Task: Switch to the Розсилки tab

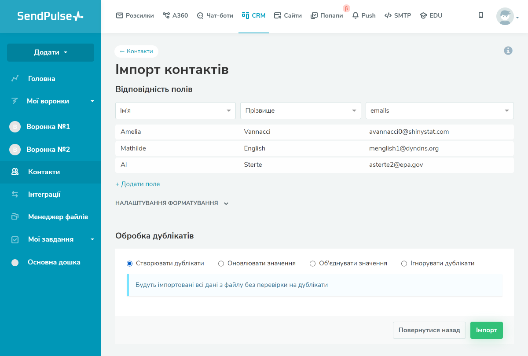Action: tap(135, 15)
